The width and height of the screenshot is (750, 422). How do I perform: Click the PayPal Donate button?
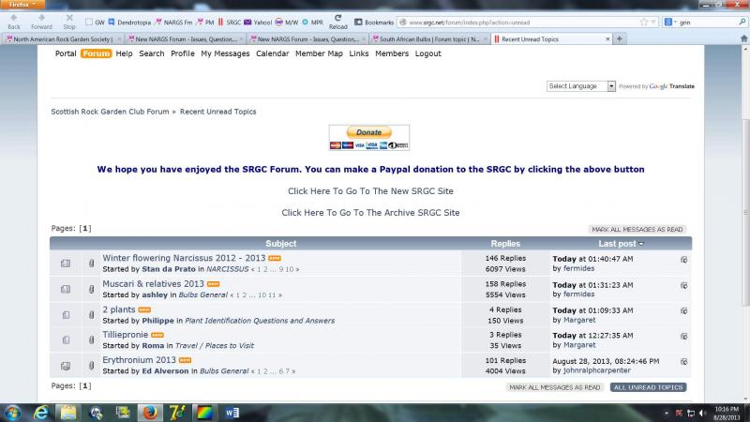(x=369, y=137)
